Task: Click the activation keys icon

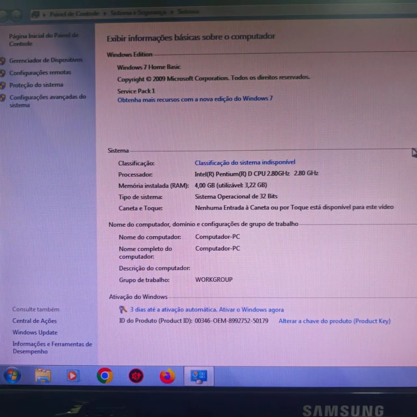Action: (123, 309)
